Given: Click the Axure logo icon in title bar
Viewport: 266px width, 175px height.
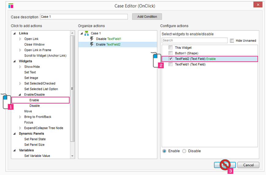Looking at the screenshot, I should [x=11, y=6].
